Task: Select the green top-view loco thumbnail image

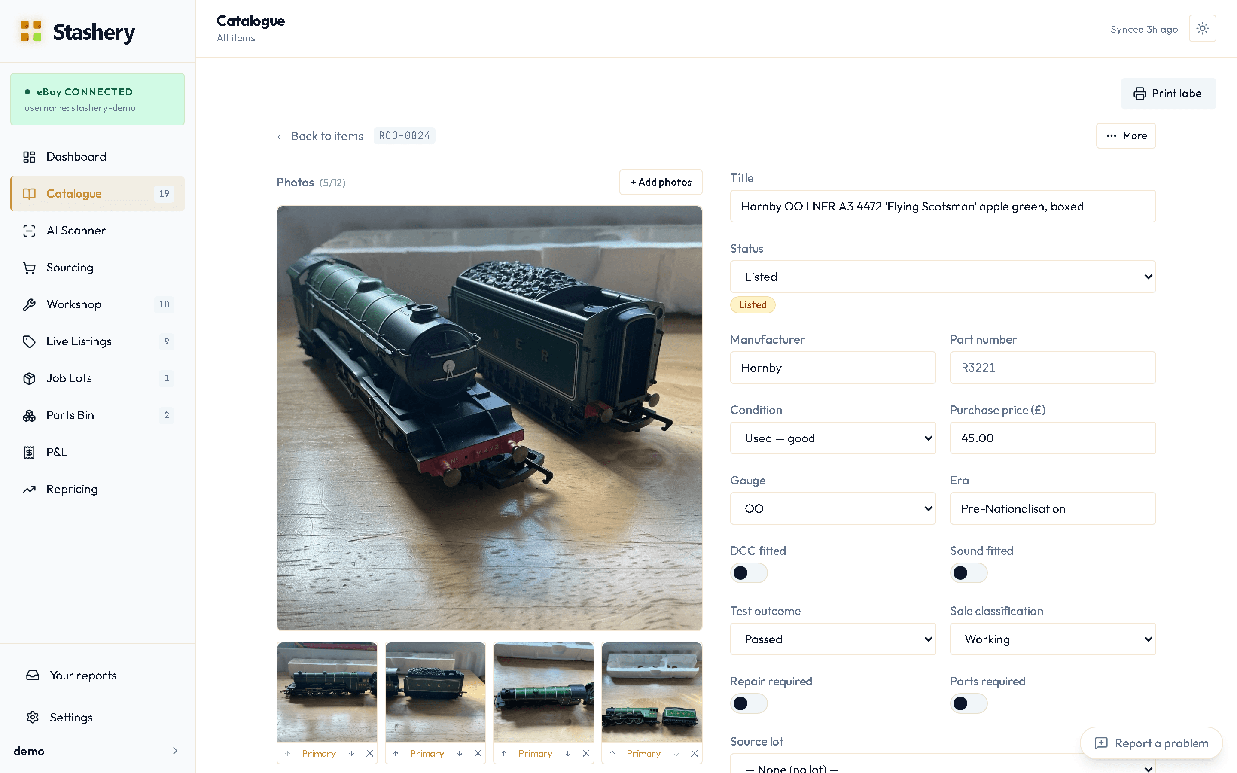Action: click(x=543, y=692)
